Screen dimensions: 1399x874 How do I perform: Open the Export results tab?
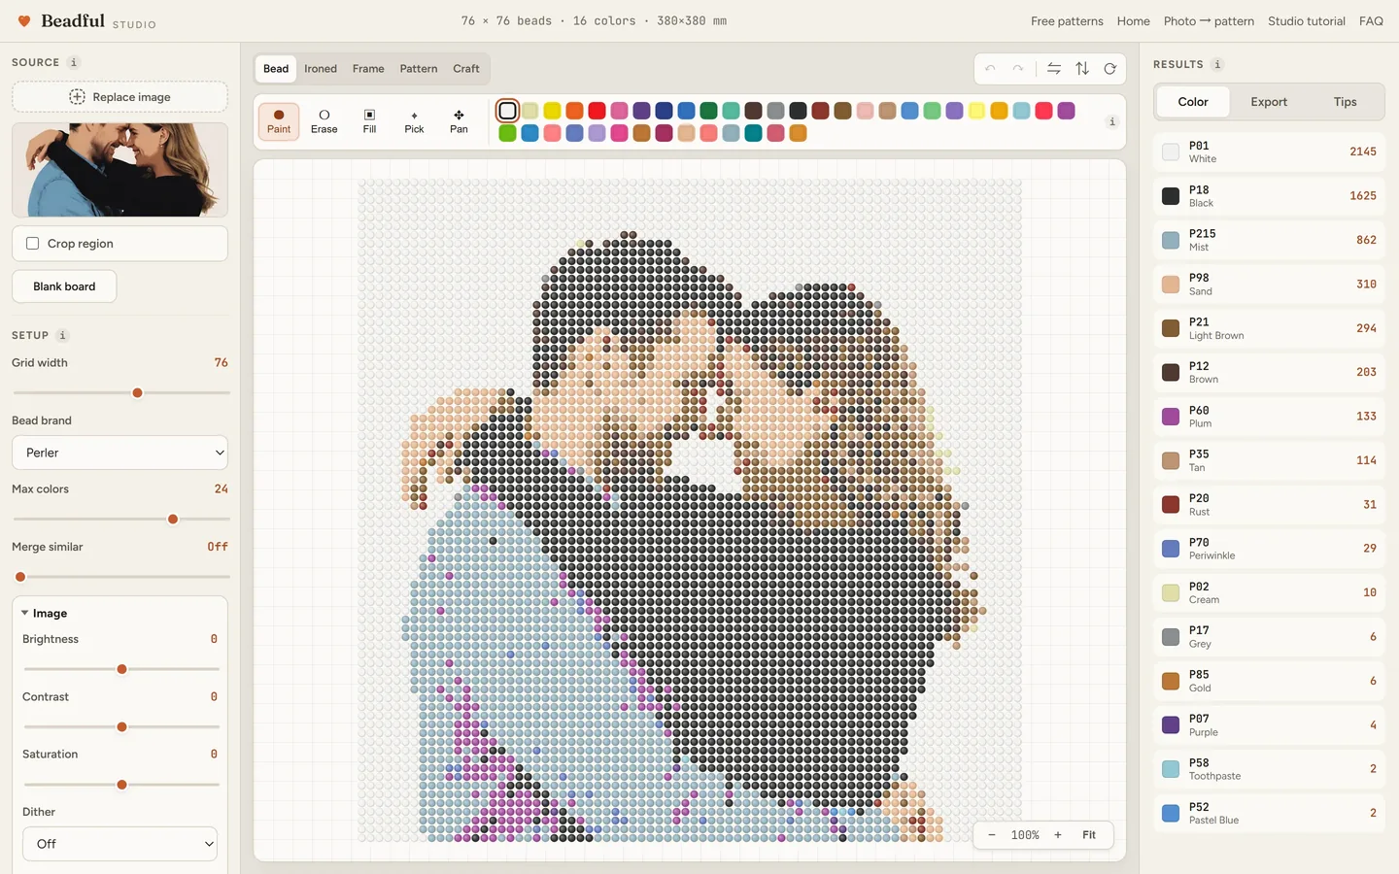1269,102
